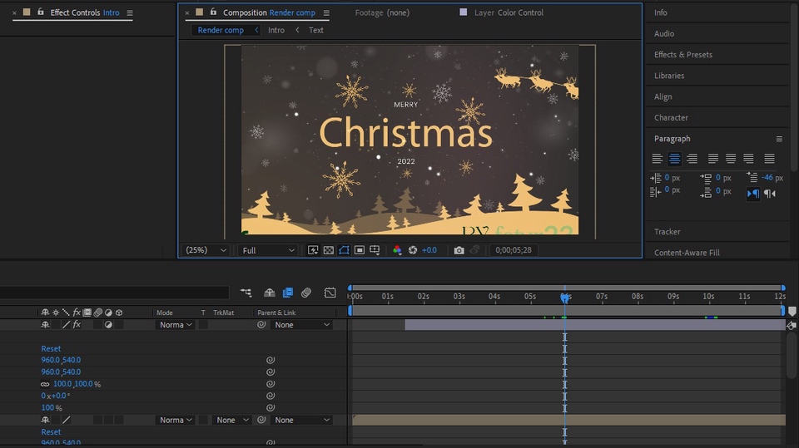Select left-to-right text direction
Image resolution: width=799 pixels, height=448 pixels.
tap(752, 194)
